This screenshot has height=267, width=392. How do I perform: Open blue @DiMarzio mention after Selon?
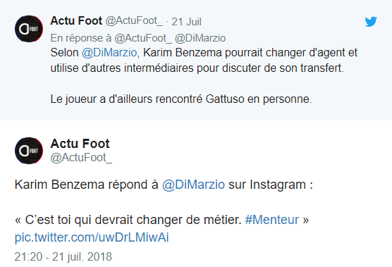click(x=109, y=53)
